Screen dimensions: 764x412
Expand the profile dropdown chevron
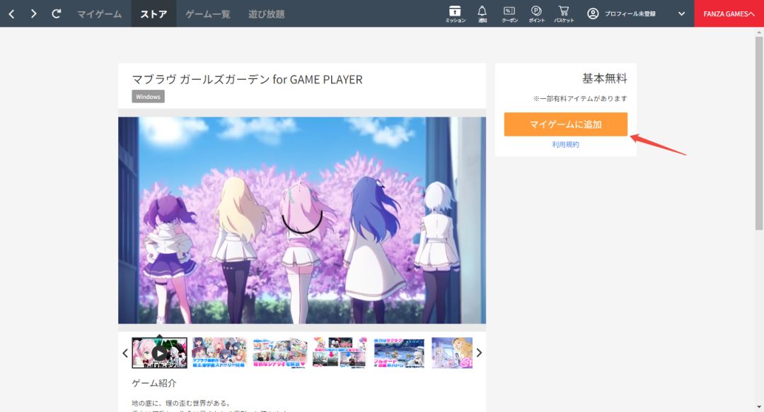point(681,13)
